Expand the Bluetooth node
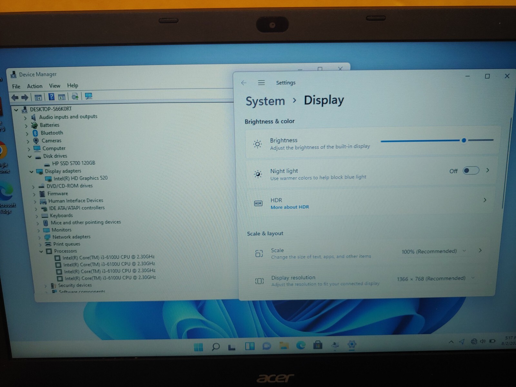Screen dimensions: 516x387 coord(27,134)
